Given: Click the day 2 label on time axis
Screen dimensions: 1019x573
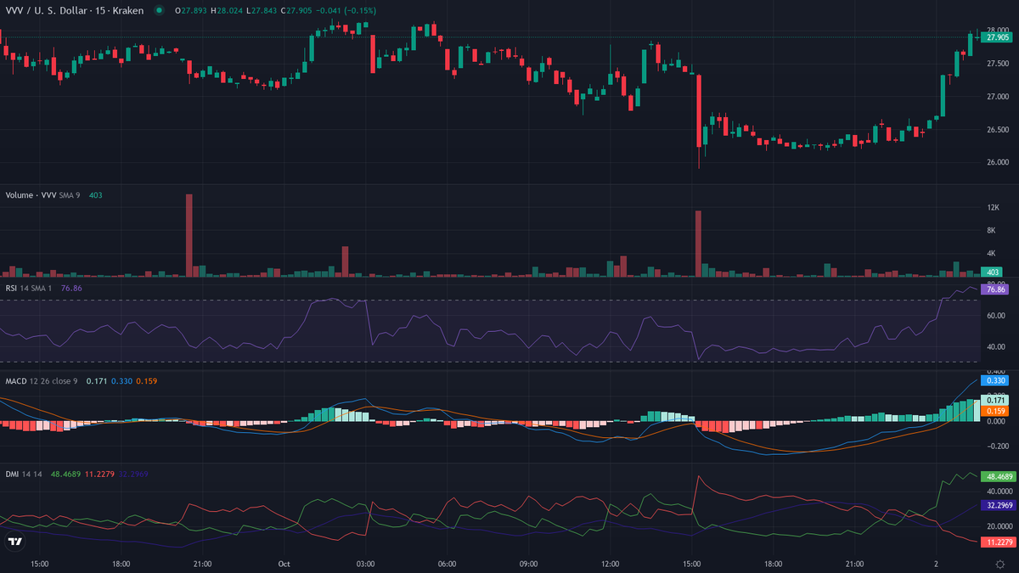Looking at the screenshot, I should point(936,564).
